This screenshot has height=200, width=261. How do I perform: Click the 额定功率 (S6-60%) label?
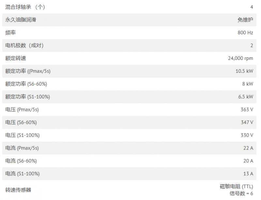pyautogui.click(x=26, y=84)
